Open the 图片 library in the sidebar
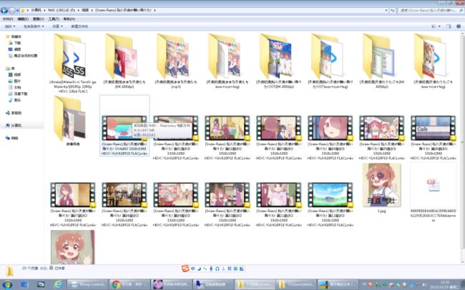The width and height of the screenshot is (465, 290). pos(15,81)
